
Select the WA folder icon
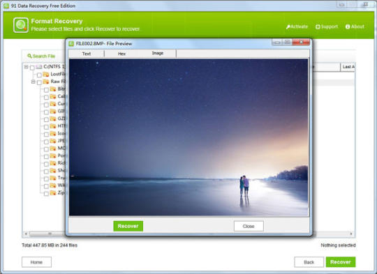[x=53, y=185]
